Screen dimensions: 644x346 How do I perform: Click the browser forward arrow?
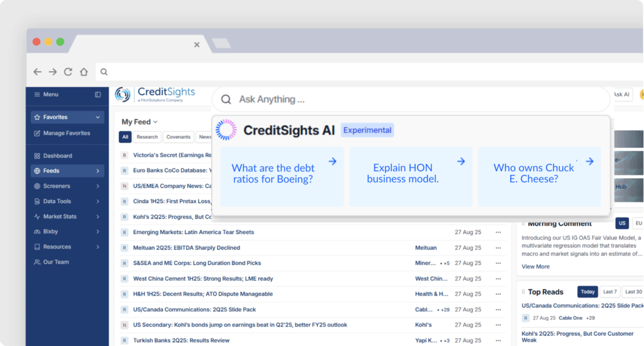click(53, 72)
